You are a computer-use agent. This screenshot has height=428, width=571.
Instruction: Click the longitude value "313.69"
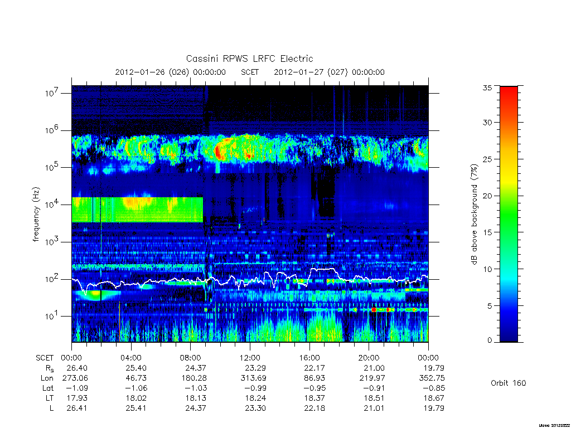(254, 378)
